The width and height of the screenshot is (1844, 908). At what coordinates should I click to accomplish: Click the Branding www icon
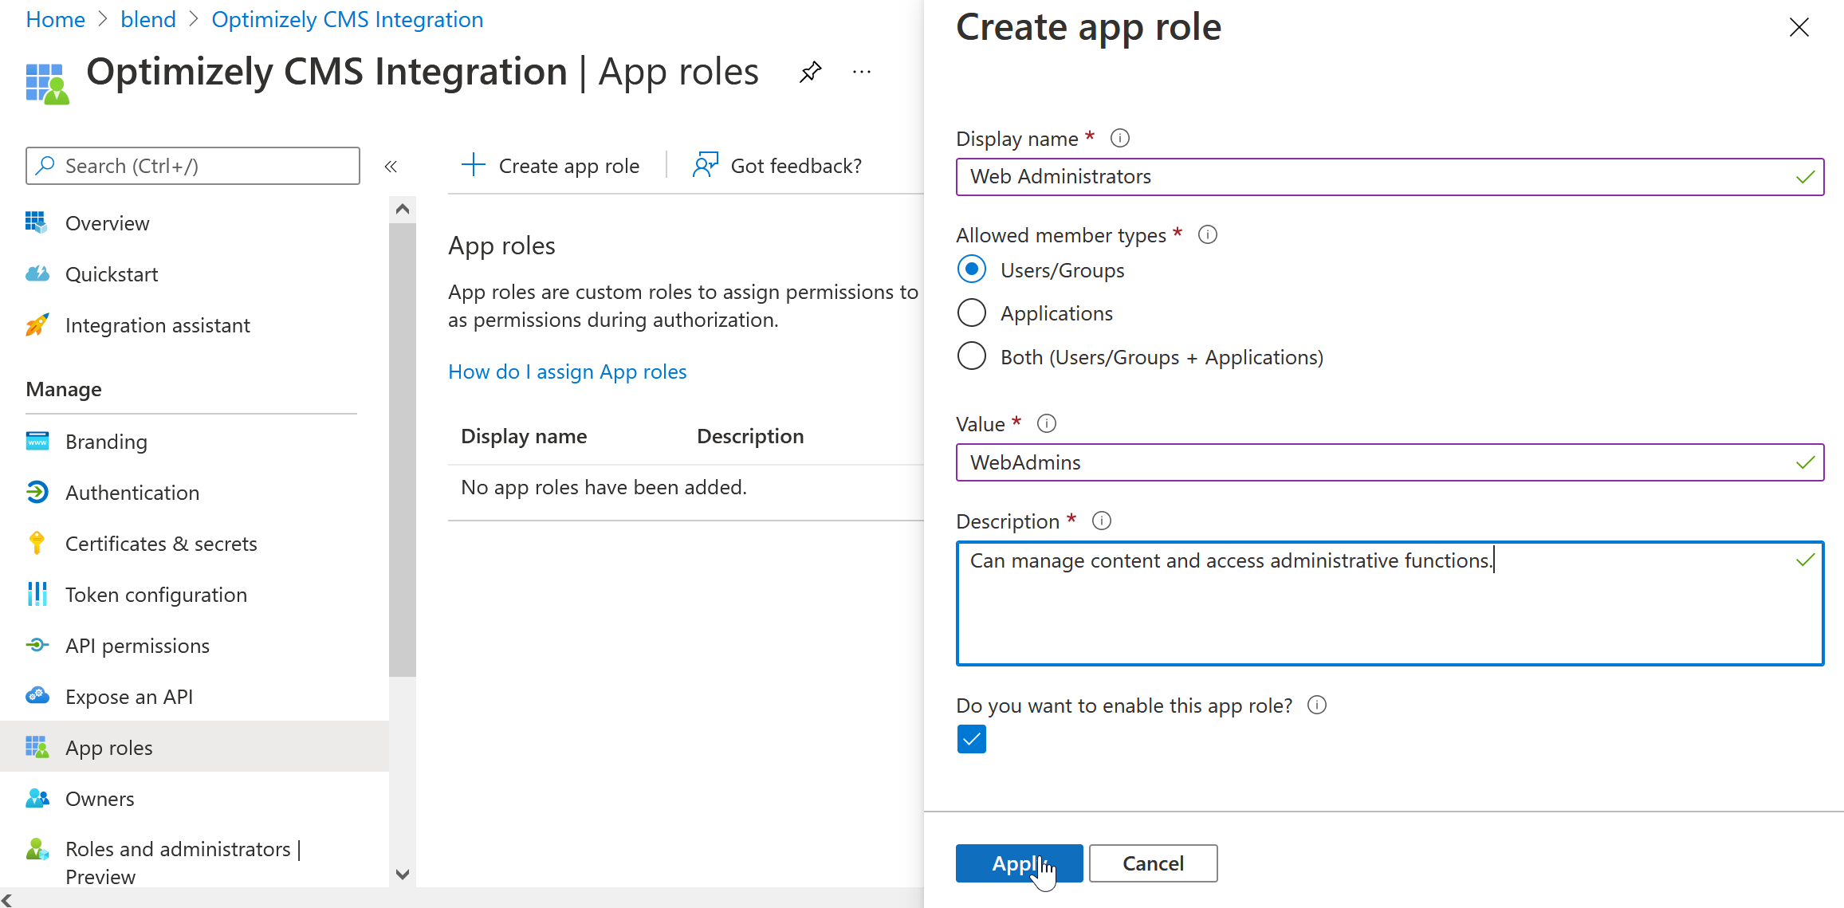point(37,441)
